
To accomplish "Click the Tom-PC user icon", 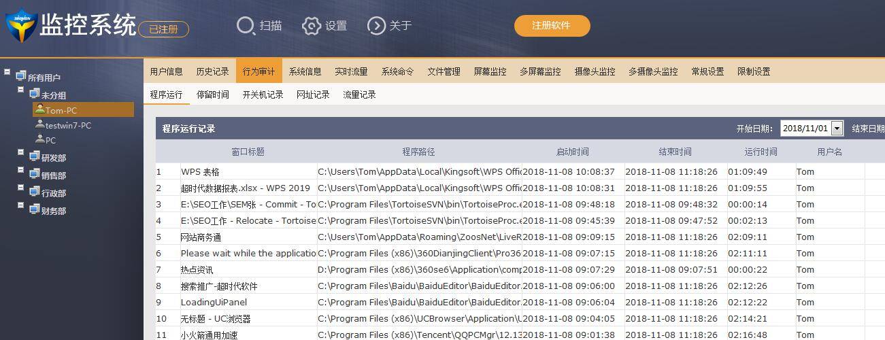I will [x=40, y=109].
